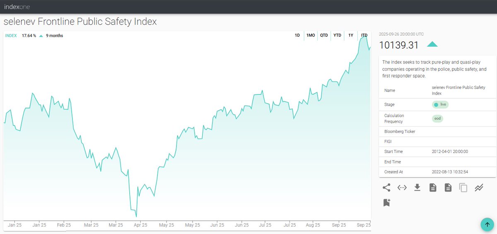
Task: Click the Calculation Frequency label
Action: 394,118
